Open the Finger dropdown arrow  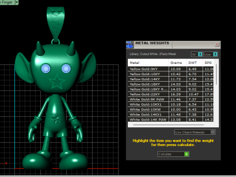tap(17, 2)
